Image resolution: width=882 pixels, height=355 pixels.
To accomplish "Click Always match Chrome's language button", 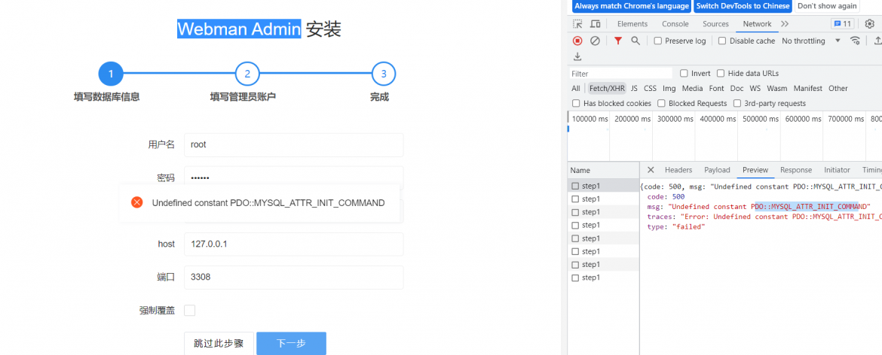I will click(x=632, y=6).
